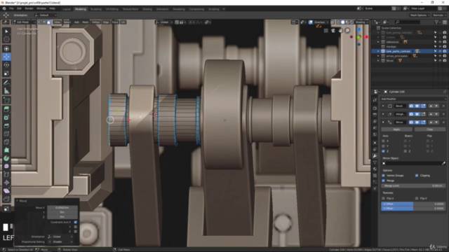Viewport: 449px width, 252px height.
Task: Open the Face menu in viewport header
Action: pyautogui.click(x=115, y=22)
